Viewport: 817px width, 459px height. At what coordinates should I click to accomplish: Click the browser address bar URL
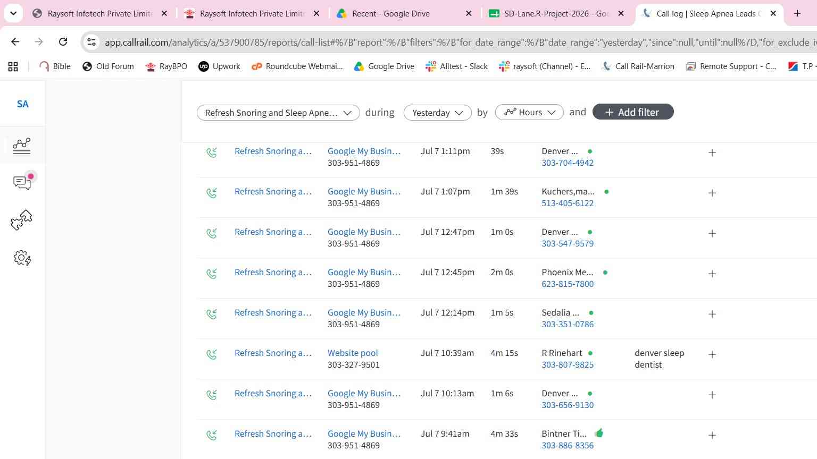coord(457,42)
